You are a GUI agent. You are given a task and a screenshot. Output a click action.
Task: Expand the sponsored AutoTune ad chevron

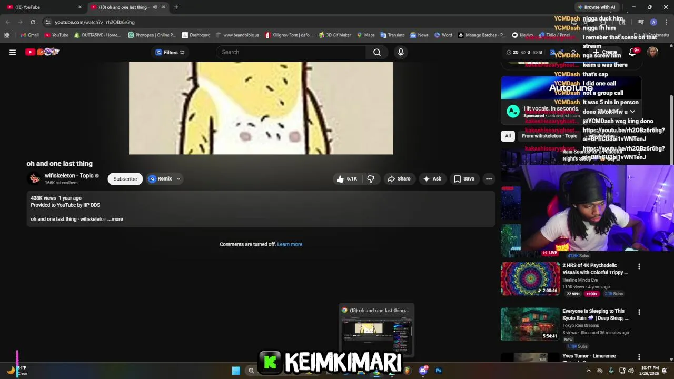point(632,112)
